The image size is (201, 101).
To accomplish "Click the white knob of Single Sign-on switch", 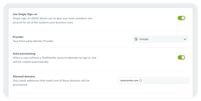I will click(183, 18).
